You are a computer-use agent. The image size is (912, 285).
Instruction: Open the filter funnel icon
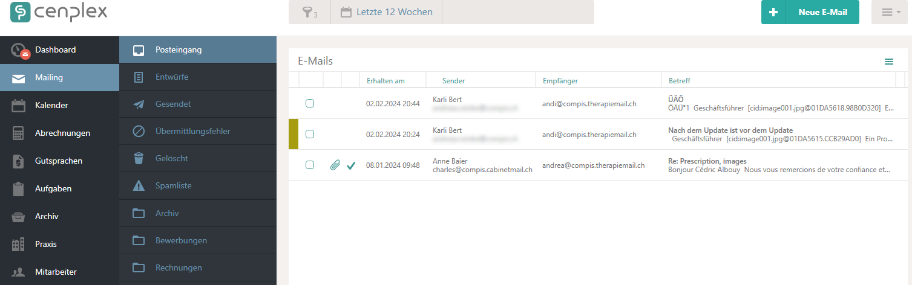pos(309,12)
